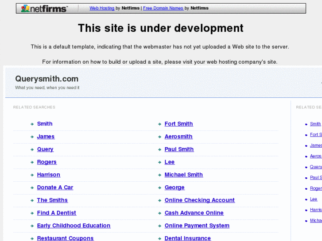The image size is (322, 241).
Task: Click the arrow icon beside Query
Action: [32, 149]
